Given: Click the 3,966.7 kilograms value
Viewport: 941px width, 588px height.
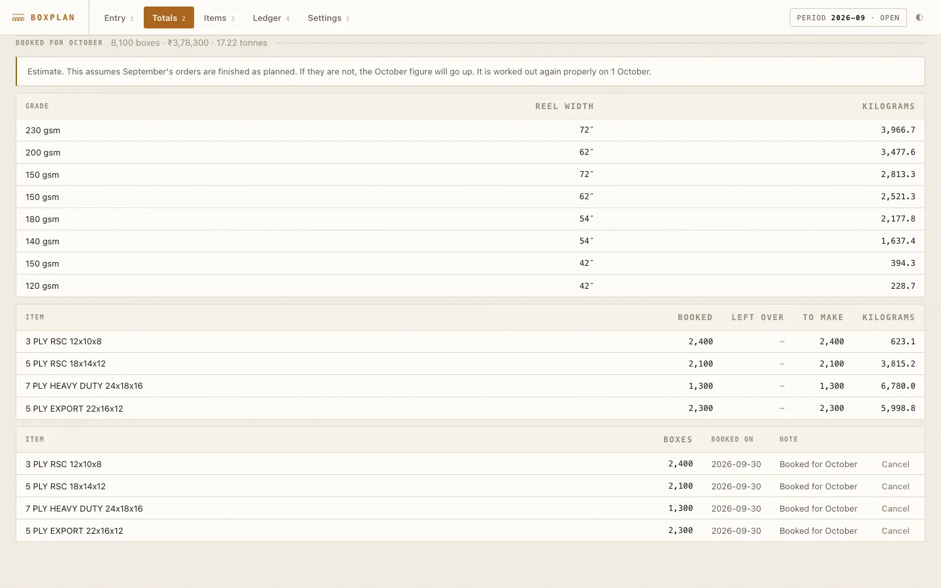Looking at the screenshot, I should click(898, 130).
